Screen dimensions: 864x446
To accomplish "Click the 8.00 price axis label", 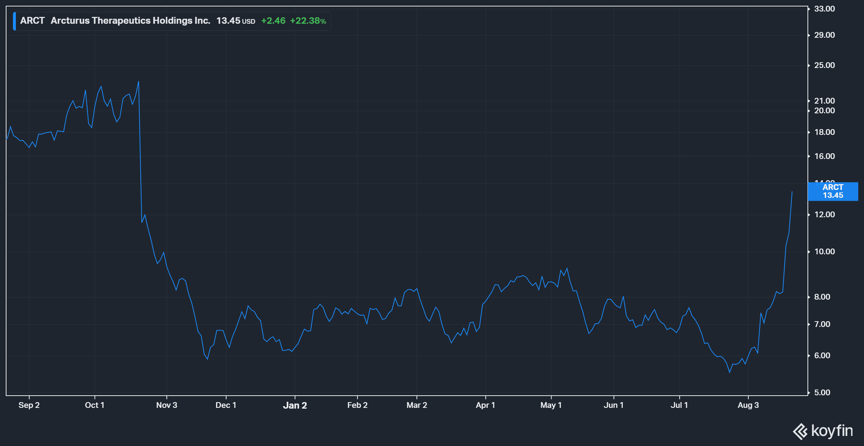I will (822, 297).
